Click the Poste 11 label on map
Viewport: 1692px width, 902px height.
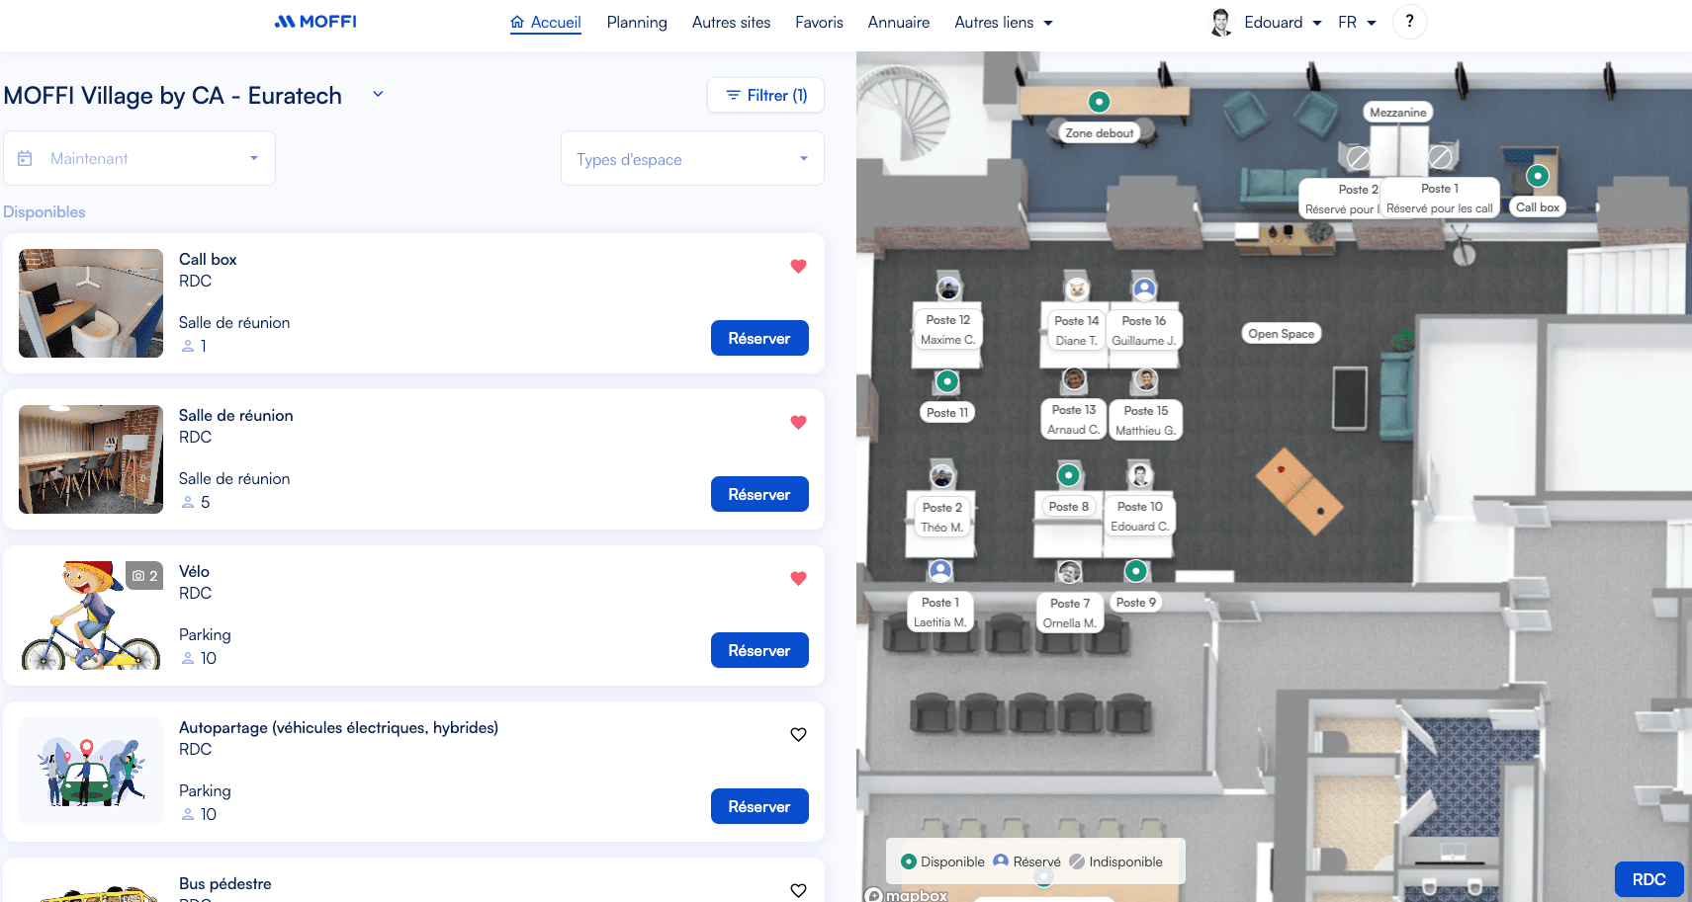pos(947,413)
